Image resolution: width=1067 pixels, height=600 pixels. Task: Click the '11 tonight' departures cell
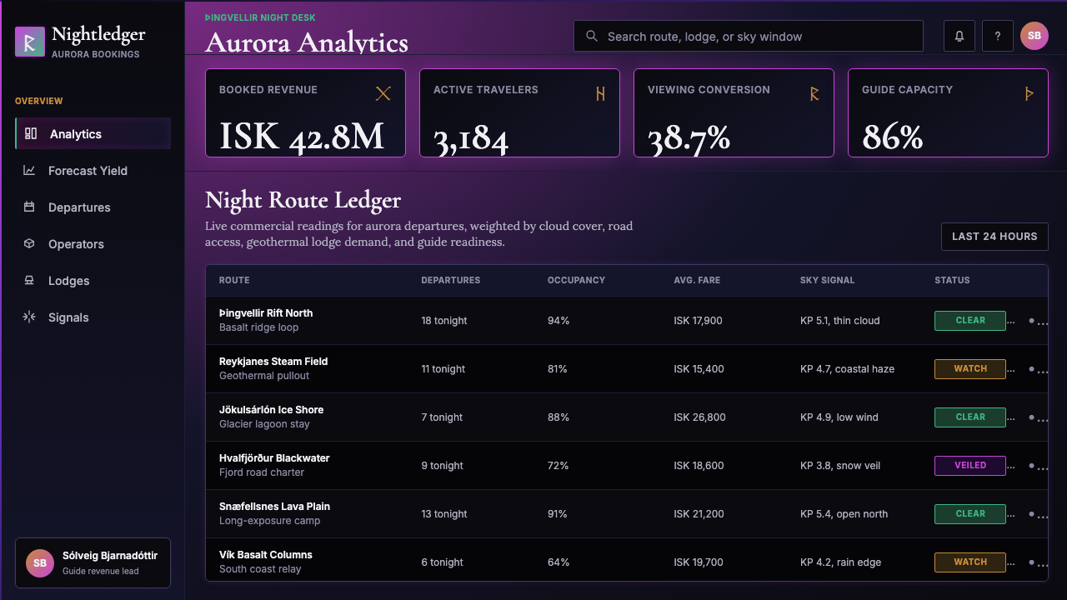coord(443,368)
